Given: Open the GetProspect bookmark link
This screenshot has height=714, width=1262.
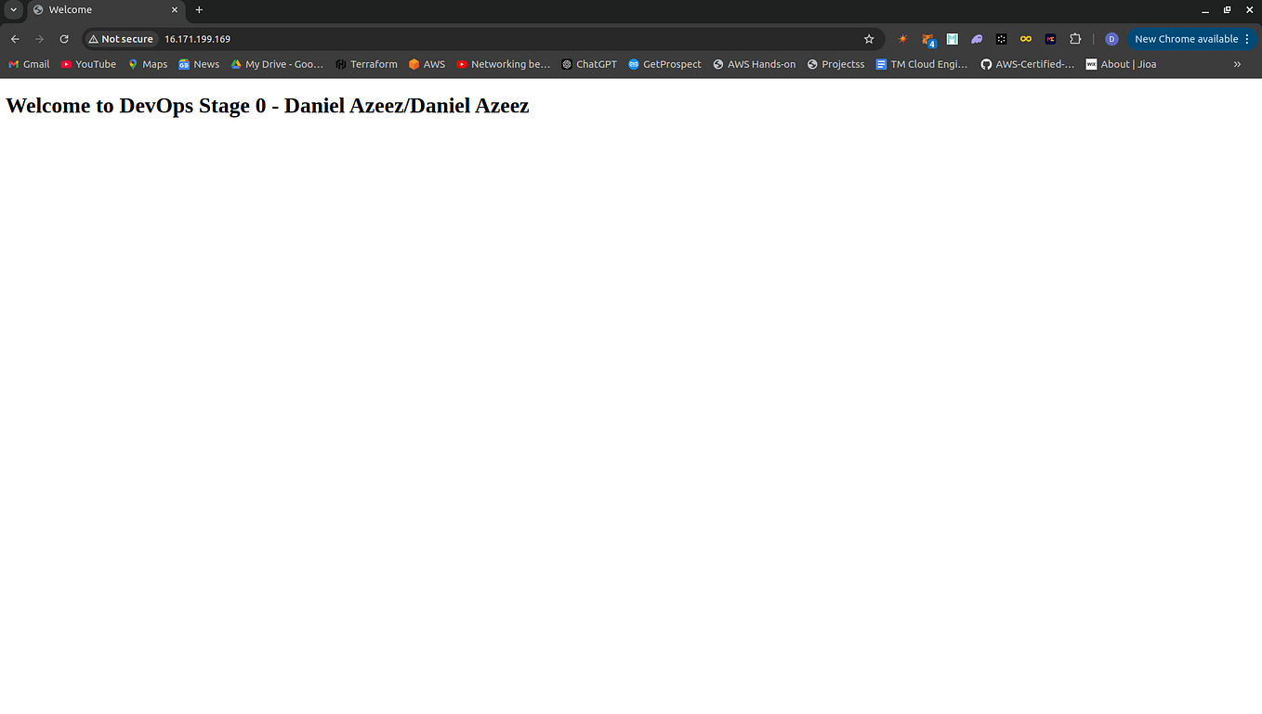Looking at the screenshot, I should [x=664, y=64].
